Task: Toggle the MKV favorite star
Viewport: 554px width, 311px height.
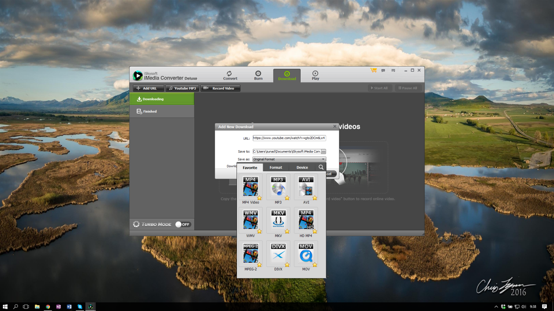Action: (287, 231)
